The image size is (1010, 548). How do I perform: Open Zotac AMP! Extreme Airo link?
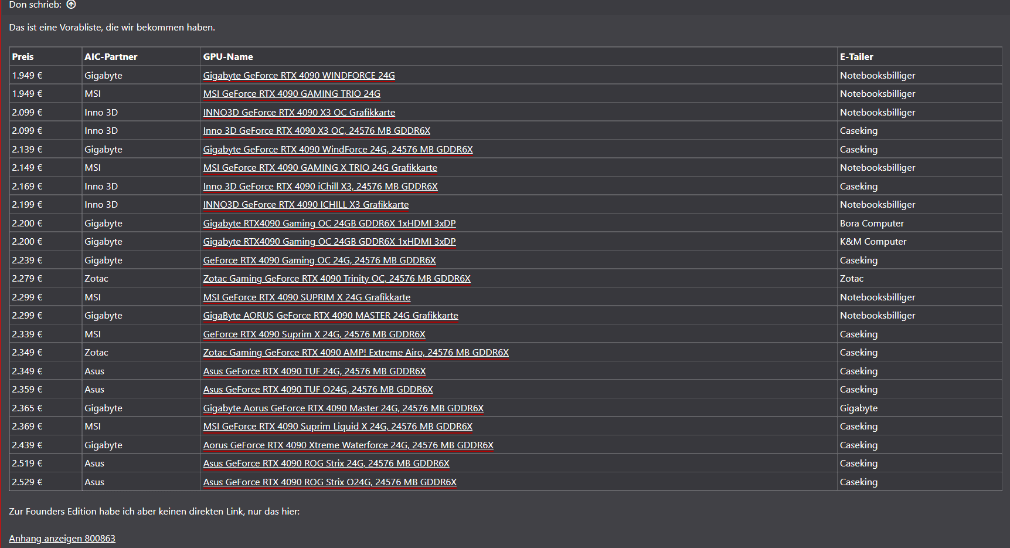pyautogui.click(x=356, y=353)
